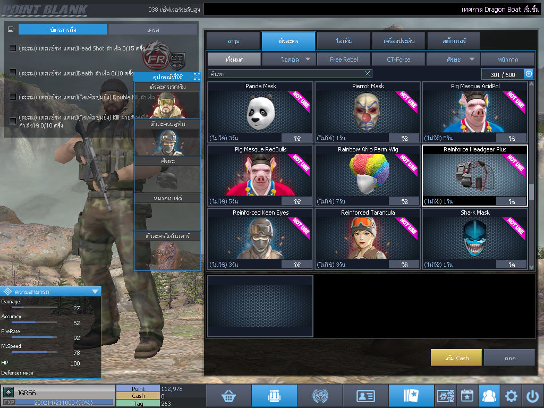Select the Blue Team character slot
This screenshot has width=544, height=408.
pyautogui.click(x=167, y=138)
